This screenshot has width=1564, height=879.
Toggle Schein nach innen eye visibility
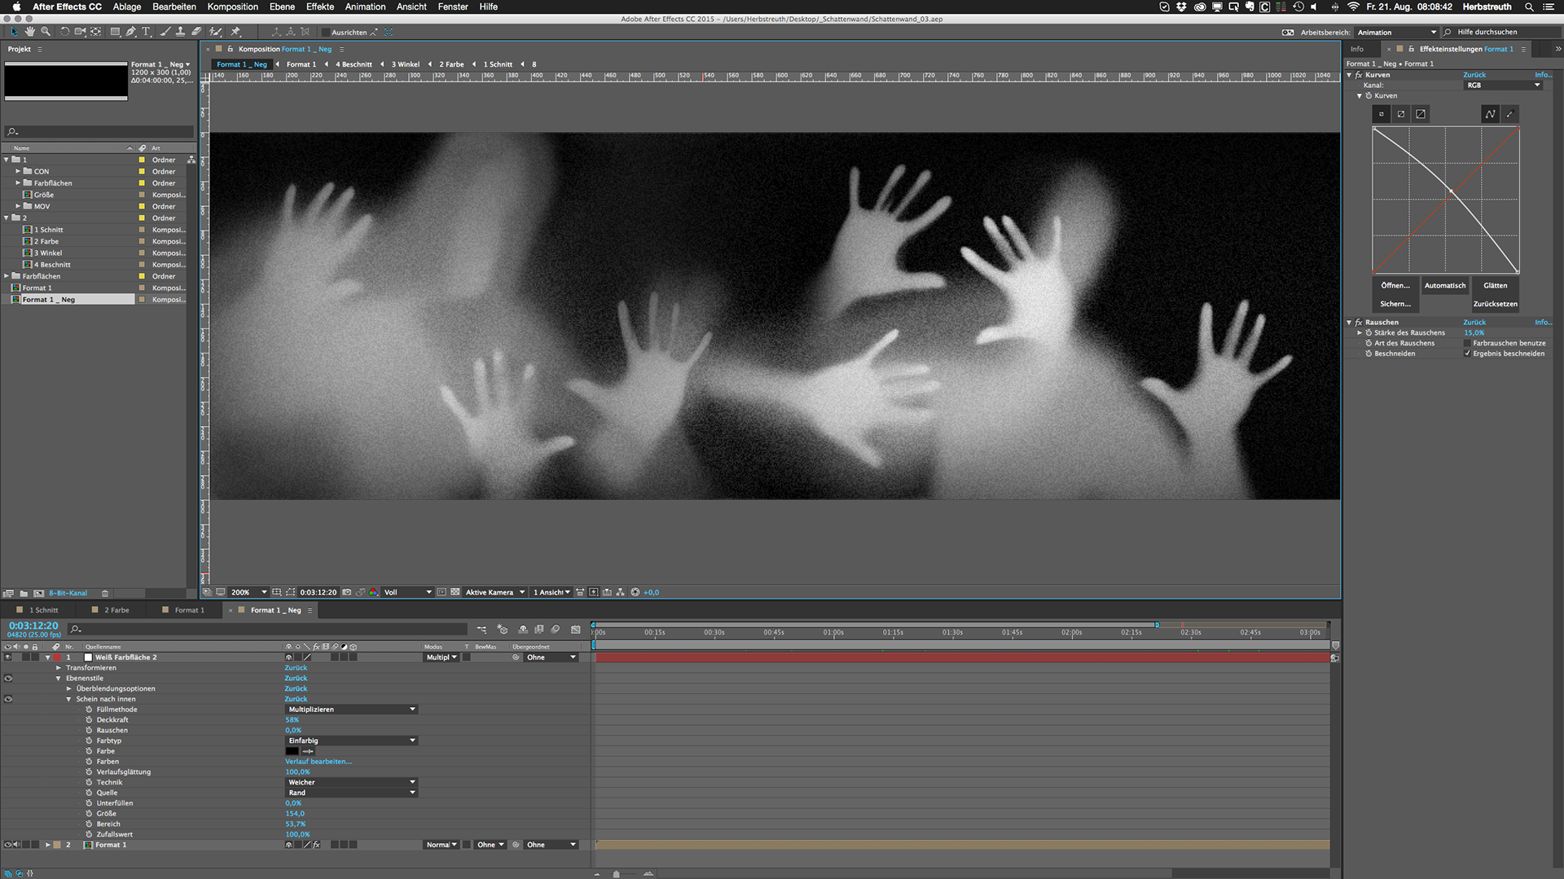(x=8, y=699)
